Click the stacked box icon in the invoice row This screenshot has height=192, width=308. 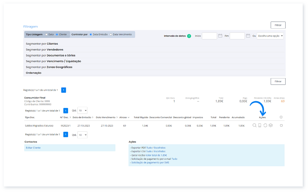coord(270,126)
